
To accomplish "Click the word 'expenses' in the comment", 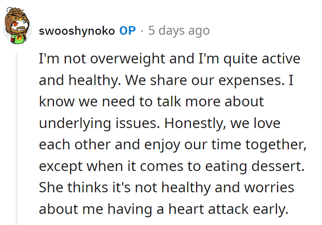I will click(251, 80).
